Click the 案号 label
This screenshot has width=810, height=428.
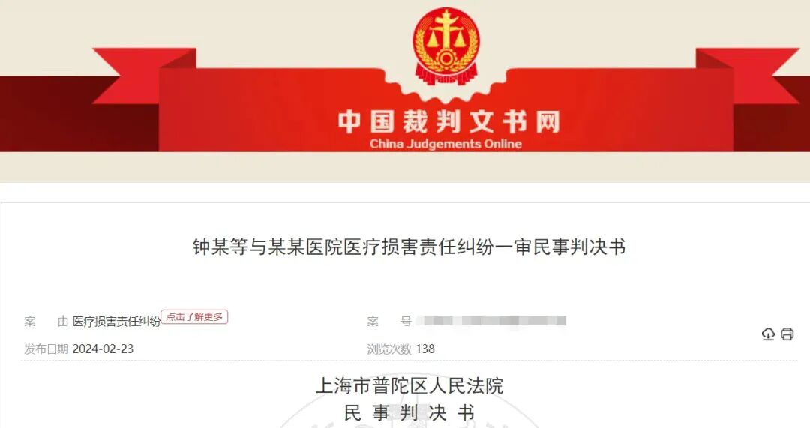[389, 322]
